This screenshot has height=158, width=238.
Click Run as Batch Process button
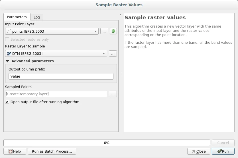[52, 151]
